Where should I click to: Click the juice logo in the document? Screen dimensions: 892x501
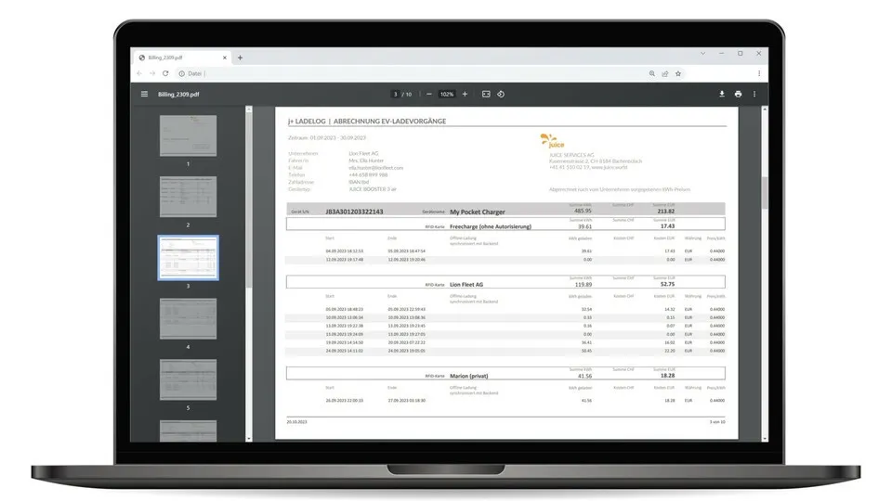(x=552, y=141)
